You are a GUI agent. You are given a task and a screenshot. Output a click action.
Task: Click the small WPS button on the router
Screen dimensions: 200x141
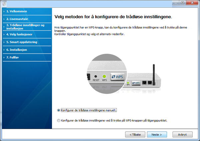[136, 83]
